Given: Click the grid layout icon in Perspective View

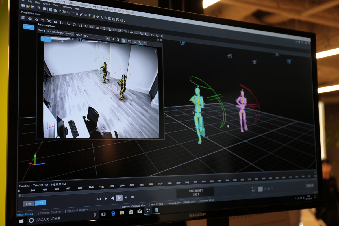Looking at the screenshot, I should 23,18.
